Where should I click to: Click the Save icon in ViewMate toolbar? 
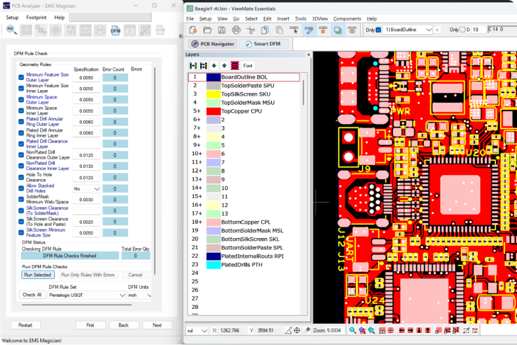[222, 30]
